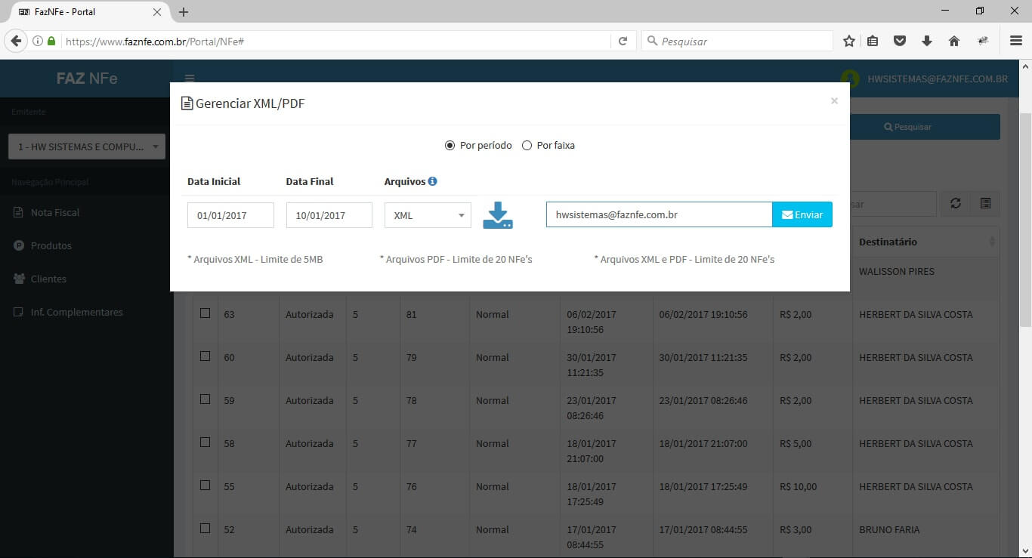Open Produtos in sidebar
The width and height of the screenshot is (1032, 558).
tap(87, 245)
